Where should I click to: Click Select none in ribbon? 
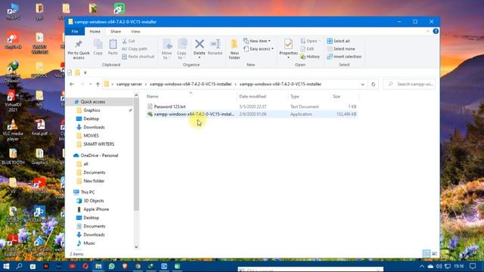coord(341,48)
